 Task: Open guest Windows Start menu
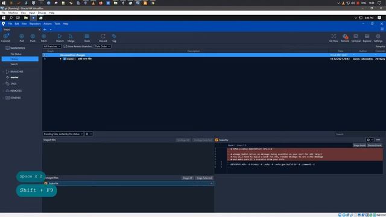pos(4,18)
